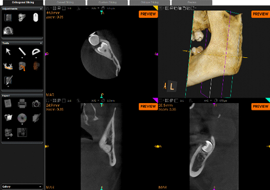This screenshot has width=270, height=190.
Task: Switch to the Curved Slicing tab
Action: tap(65, 2)
